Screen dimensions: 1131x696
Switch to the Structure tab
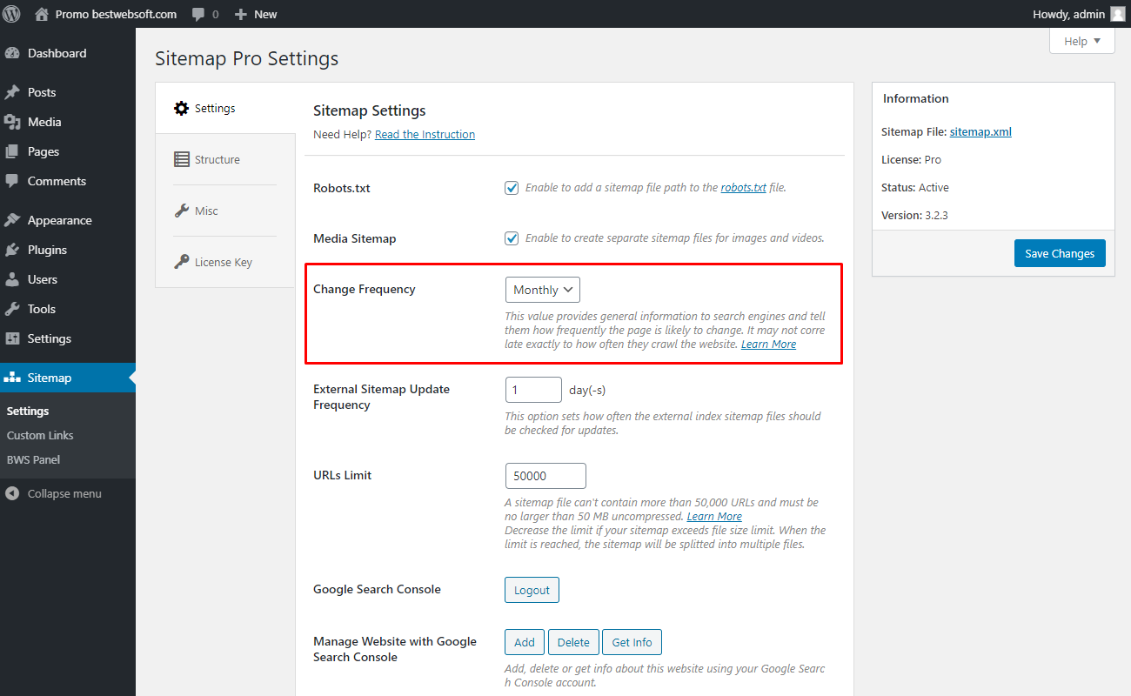(x=224, y=159)
